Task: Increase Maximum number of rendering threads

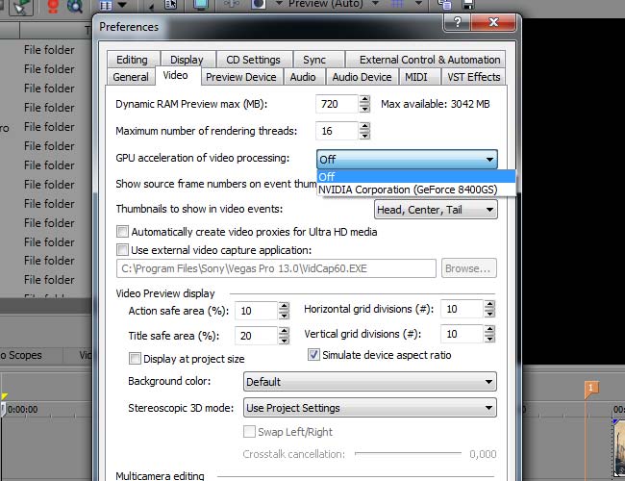Action: [364, 127]
